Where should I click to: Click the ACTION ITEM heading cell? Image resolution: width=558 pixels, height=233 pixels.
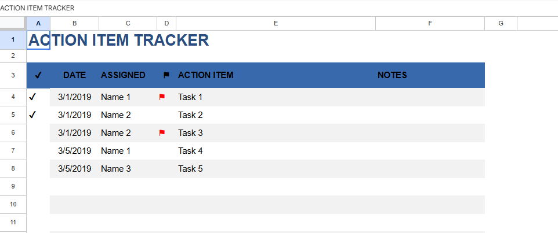tap(206, 75)
